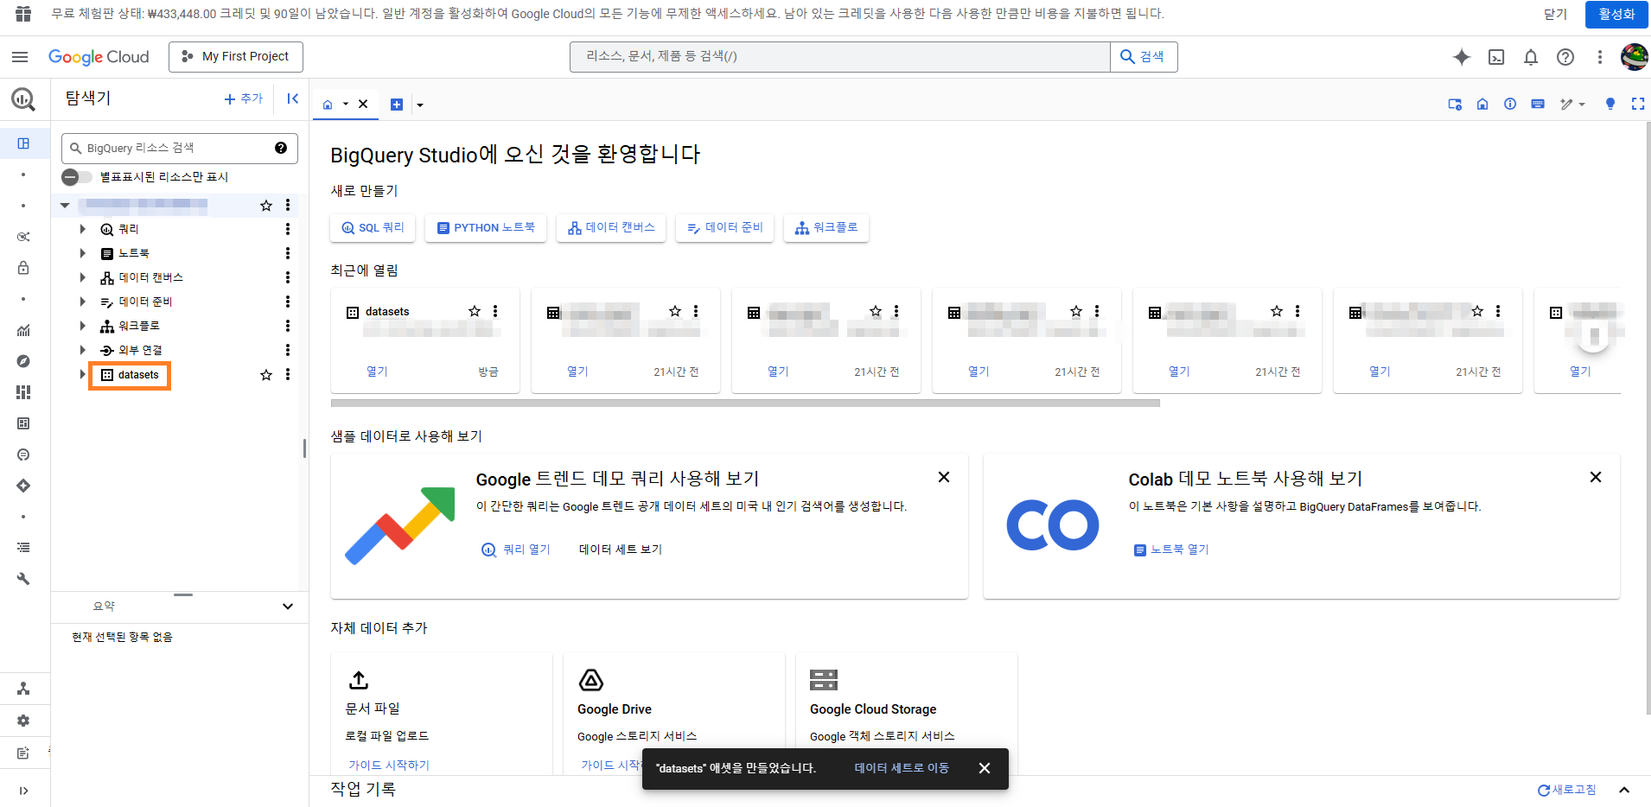Create a new PYTHON 노트북
This screenshot has width=1651, height=807.
pos(486,228)
